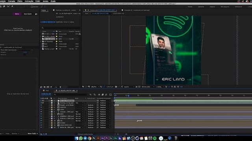Image resolution: width=252 pixels, height=141 pixels.
Task: Click the new composition icon in Project panel
Action: pos(48,87)
